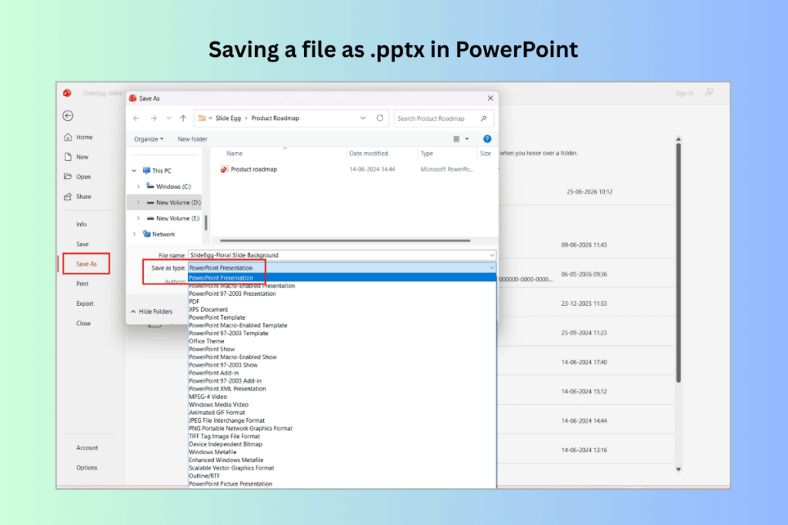Screen dimensions: 788x525
Task: Expand the Windows (C:) drive node
Action: click(x=139, y=187)
